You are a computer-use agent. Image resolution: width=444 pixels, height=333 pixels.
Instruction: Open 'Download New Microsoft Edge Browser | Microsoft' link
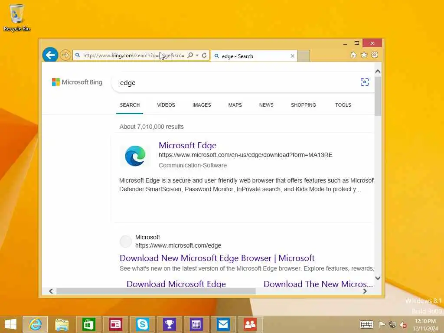click(x=217, y=258)
